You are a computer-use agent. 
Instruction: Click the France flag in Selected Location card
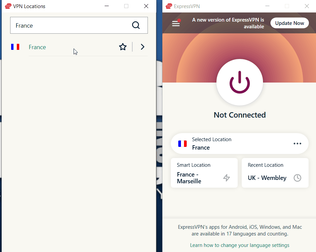click(182, 144)
